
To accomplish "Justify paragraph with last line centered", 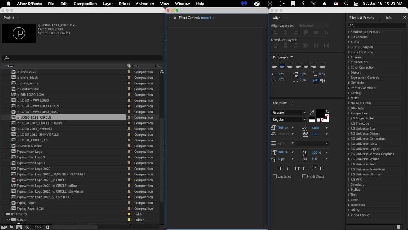I will click(x=306, y=66).
